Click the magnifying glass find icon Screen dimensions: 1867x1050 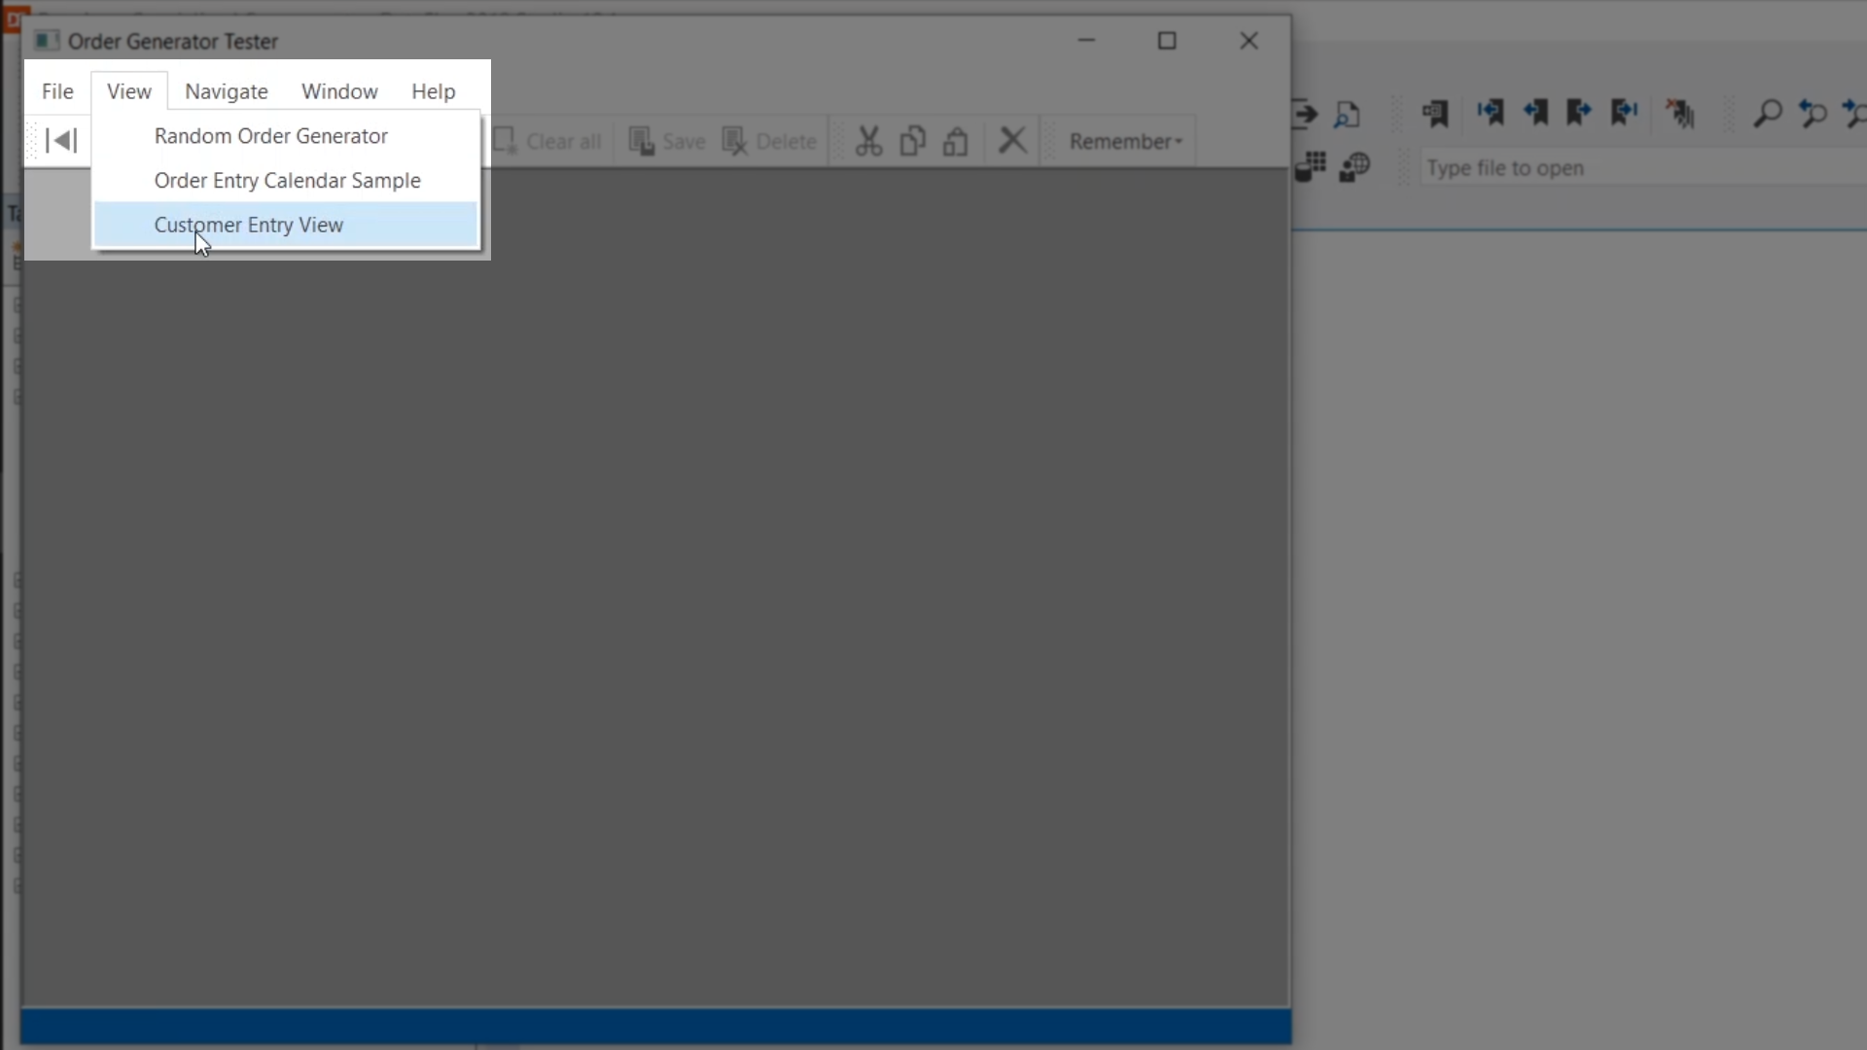tap(1767, 114)
